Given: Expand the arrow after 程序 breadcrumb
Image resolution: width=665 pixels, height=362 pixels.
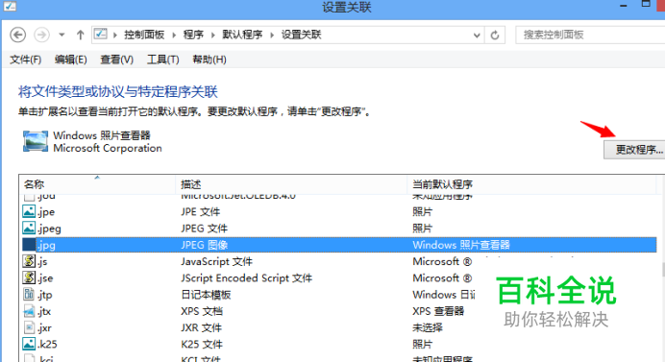Looking at the screenshot, I should [x=213, y=35].
